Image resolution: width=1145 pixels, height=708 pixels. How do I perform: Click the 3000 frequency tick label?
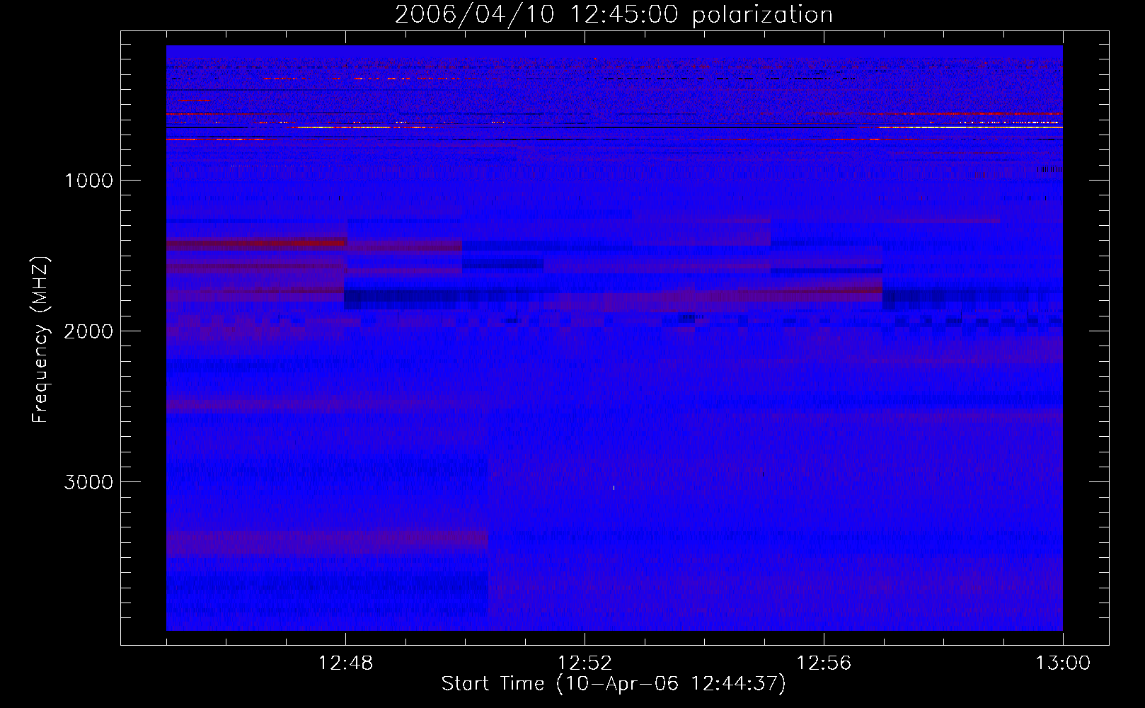tap(88, 482)
